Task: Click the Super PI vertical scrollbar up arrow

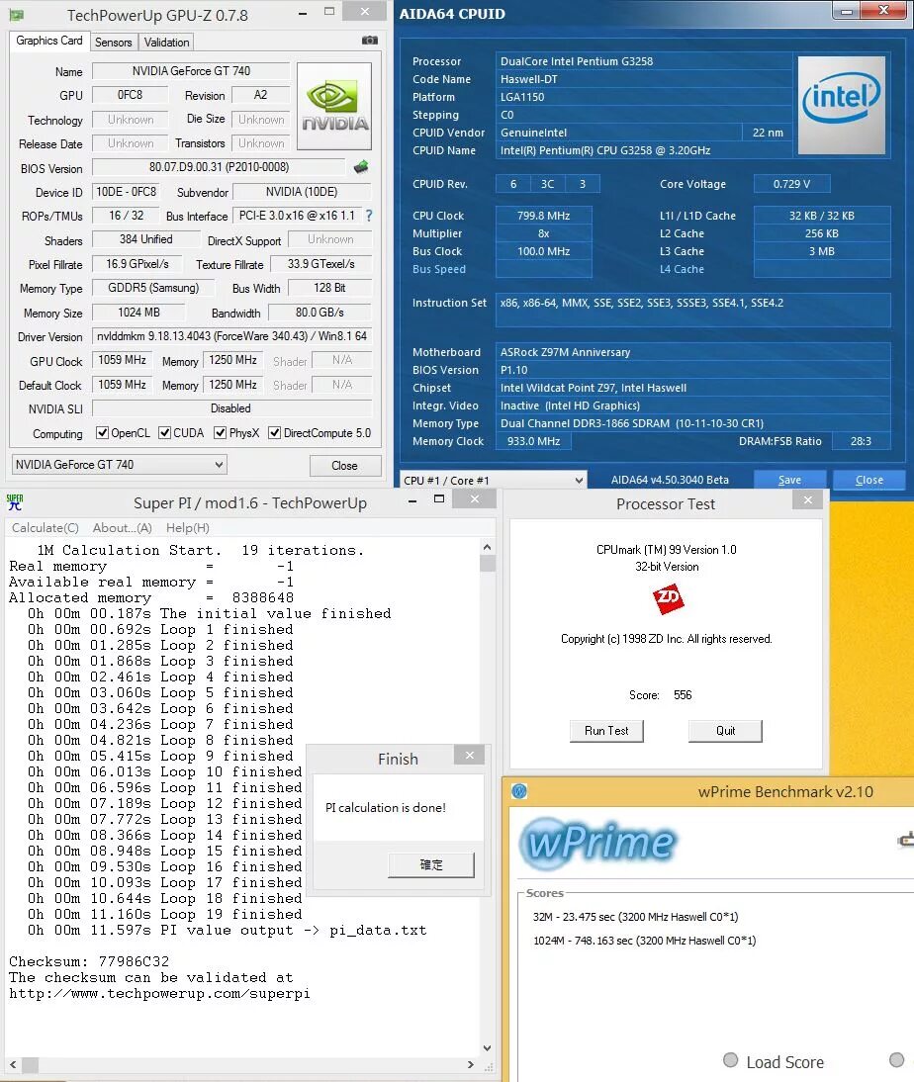Action: pos(488,547)
